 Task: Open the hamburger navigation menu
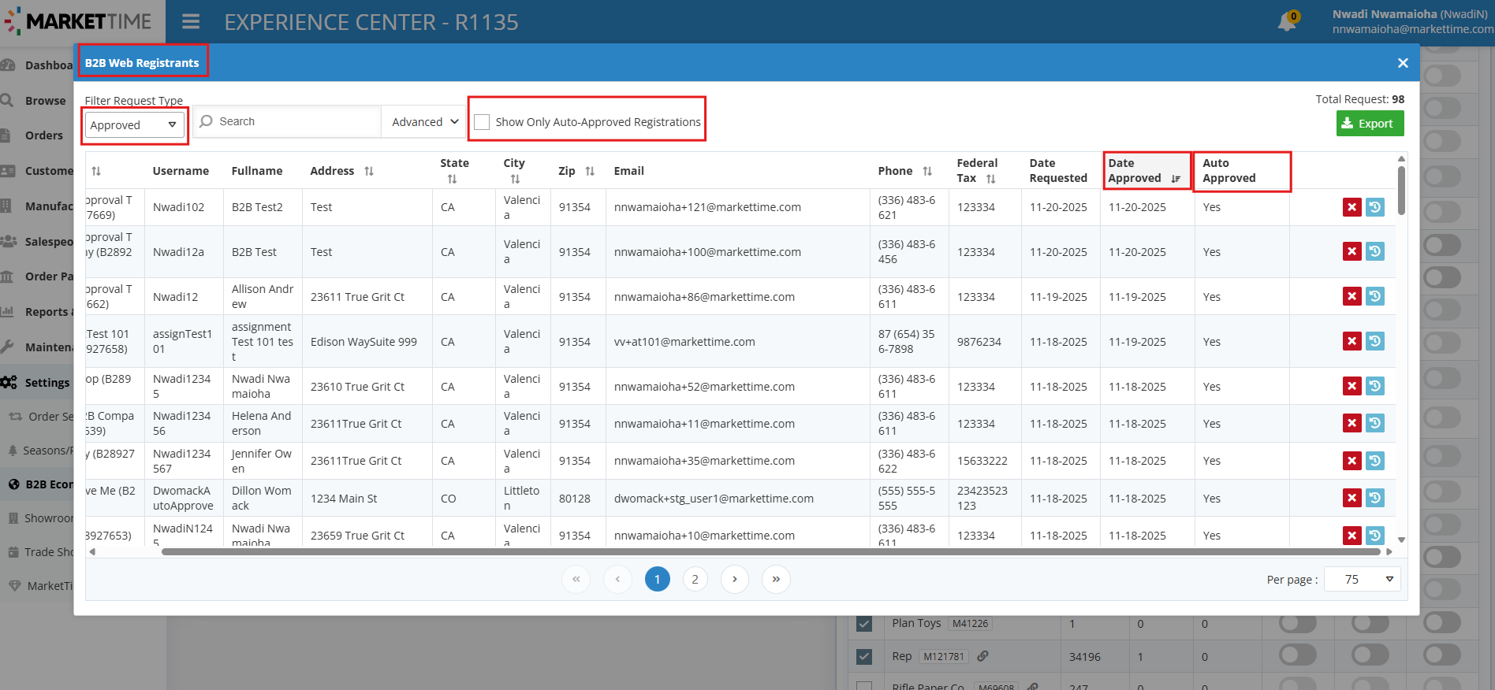click(x=191, y=22)
